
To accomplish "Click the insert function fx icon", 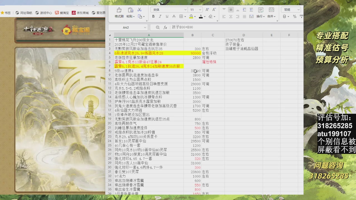I will [x=165, y=27].
